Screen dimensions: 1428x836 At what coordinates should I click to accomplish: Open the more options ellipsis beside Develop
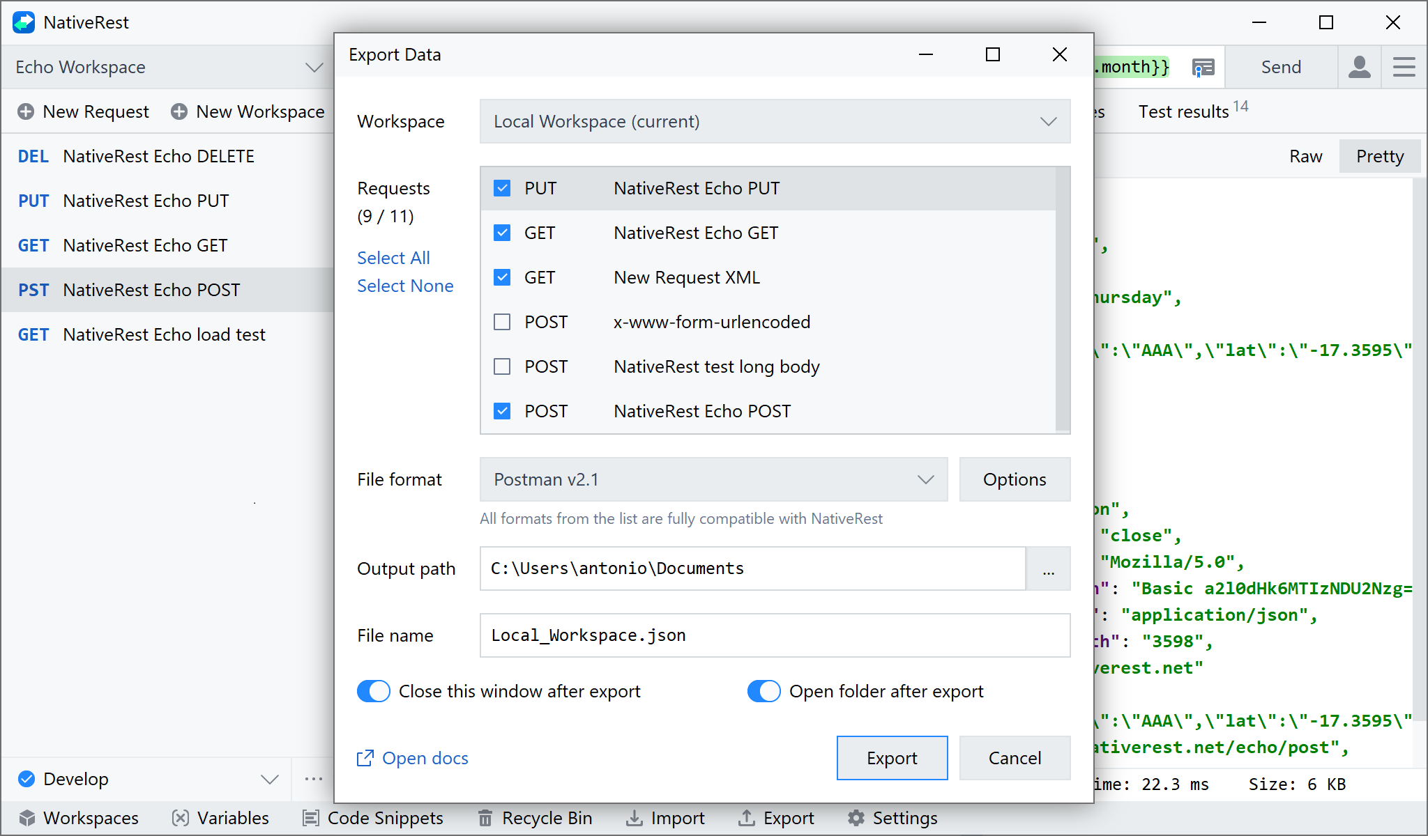click(314, 779)
